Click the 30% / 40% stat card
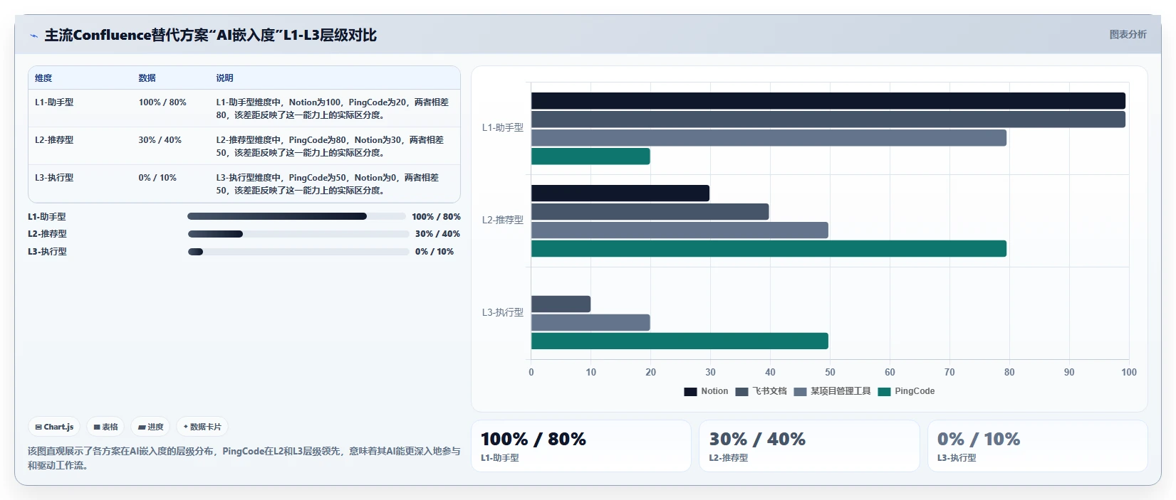The height and width of the screenshot is (500, 1176). (x=809, y=446)
